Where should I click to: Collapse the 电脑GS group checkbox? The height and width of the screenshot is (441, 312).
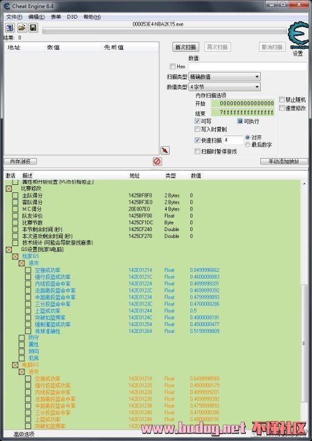click(x=15, y=365)
